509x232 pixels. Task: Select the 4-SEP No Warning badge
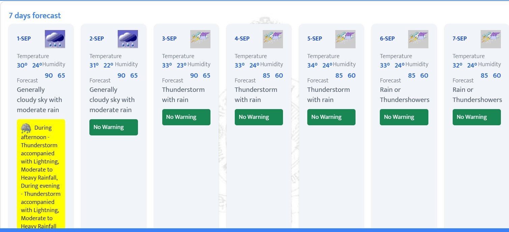click(x=259, y=117)
